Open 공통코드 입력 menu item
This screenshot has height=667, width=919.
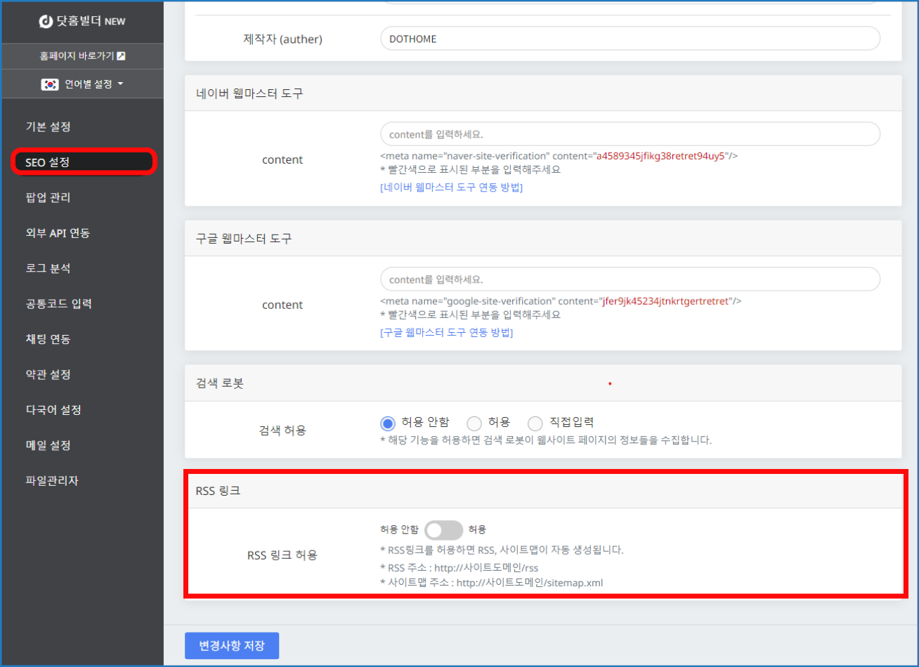[x=58, y=304]
